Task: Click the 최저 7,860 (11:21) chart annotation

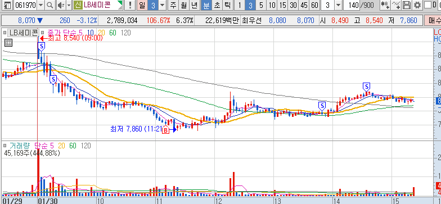Action: (x=136, y=129)
